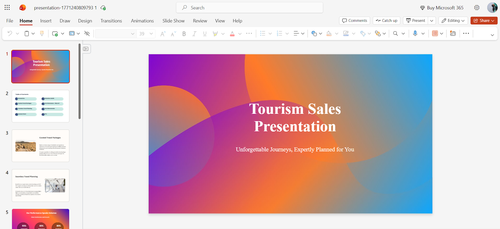Click the text alignment icon
The image size is (500, 229).
(x=296, y=33)
